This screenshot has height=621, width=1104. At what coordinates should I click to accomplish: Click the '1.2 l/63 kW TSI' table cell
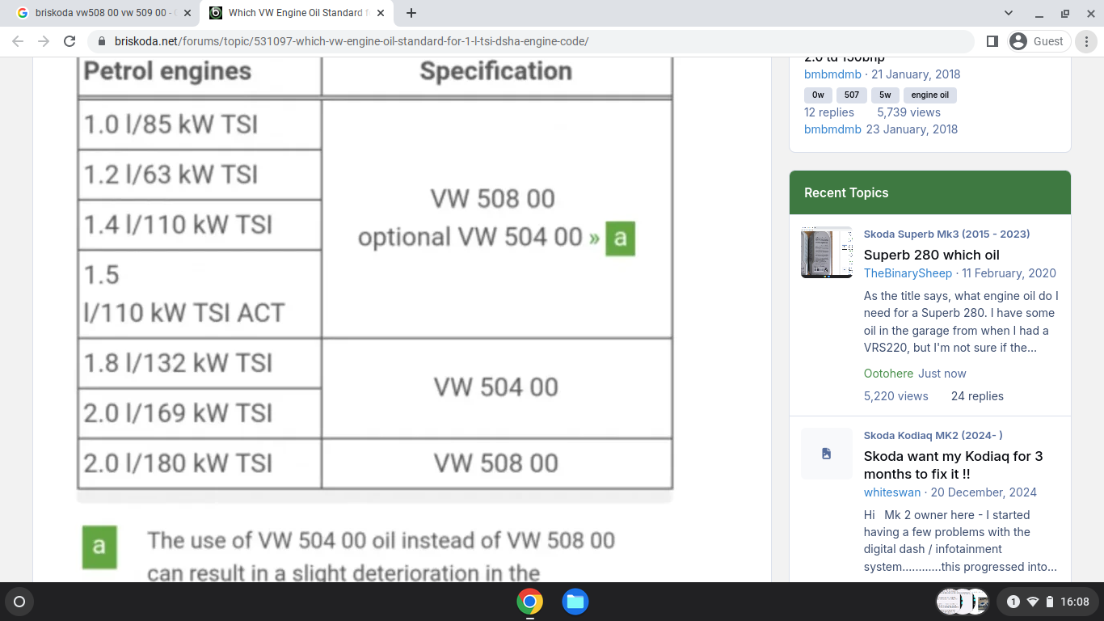200,175
